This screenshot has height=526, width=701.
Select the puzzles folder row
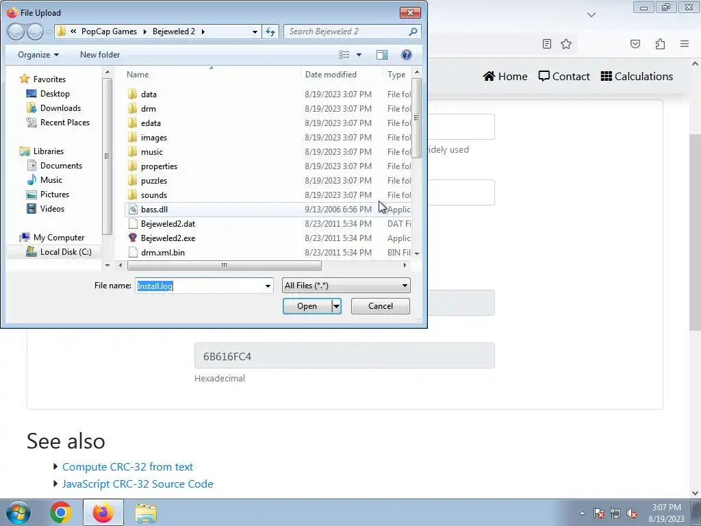(x=268, y=181)
